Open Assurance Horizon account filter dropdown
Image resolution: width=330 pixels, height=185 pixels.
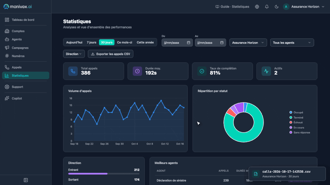click(248, 42)
